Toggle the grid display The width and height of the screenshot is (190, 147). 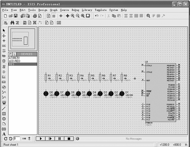[x=54, y=16]
